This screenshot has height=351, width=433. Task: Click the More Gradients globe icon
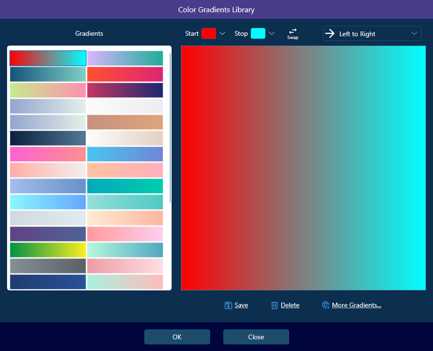326,305
